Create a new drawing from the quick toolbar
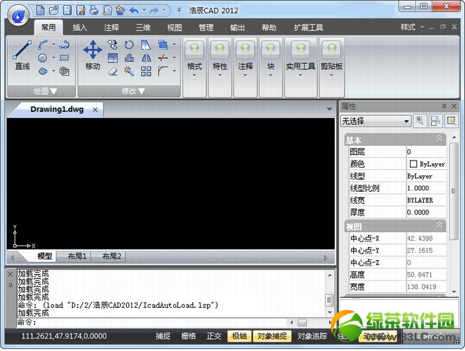 pos(40,11)
